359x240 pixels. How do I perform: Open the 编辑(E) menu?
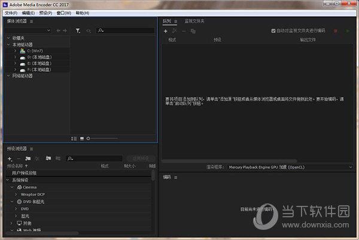coord(28,13)
